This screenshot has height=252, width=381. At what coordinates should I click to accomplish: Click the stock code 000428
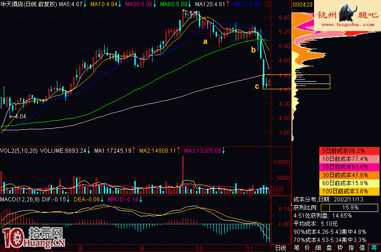(x=303, y=5)
